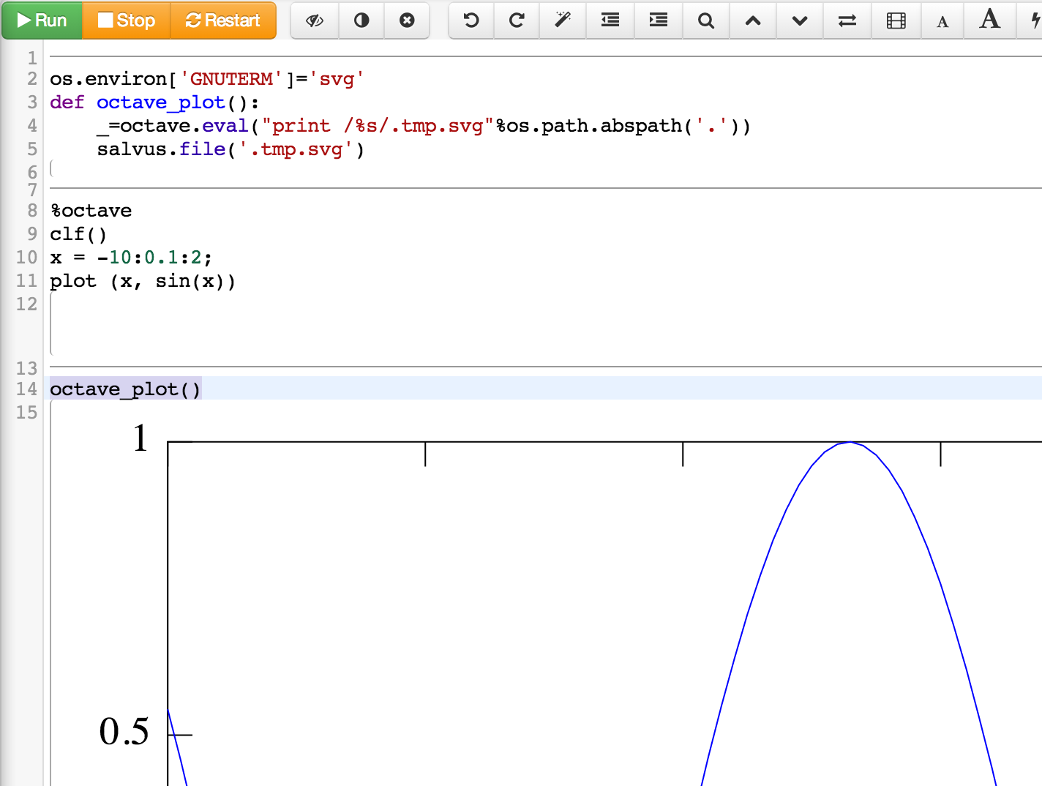Viewport: 1042px width, 786px height.
Task: Click the green Run button
Action: (x=42, y=20)
